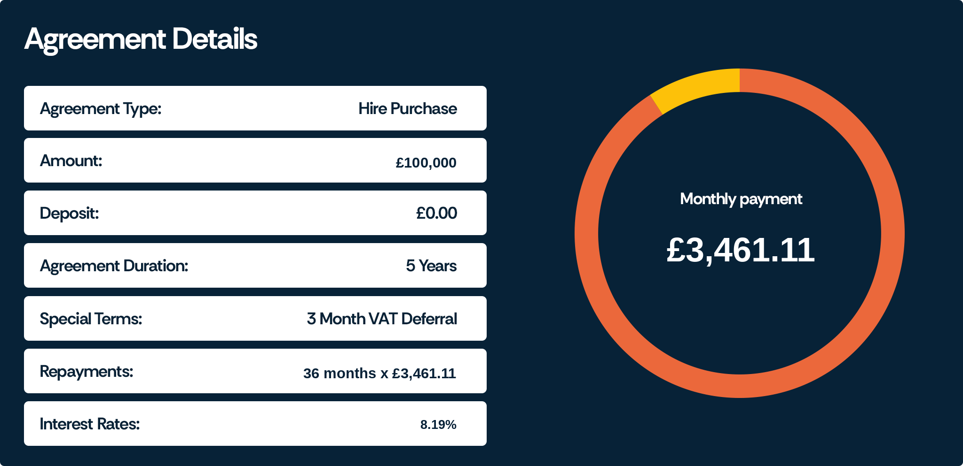Click the Agreement Duration label
This screenshot has height=466, width=963.
tap(114, 266)
